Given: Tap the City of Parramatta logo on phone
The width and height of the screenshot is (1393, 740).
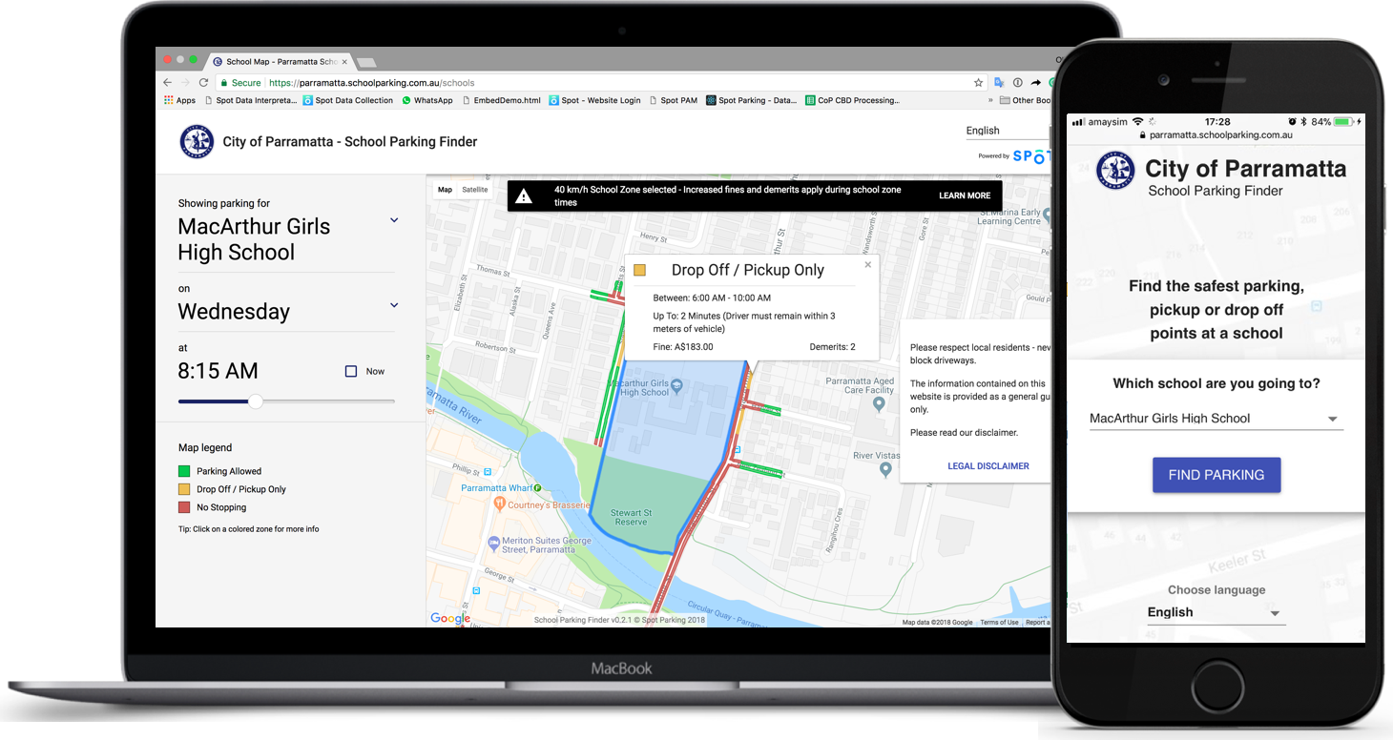Looking at the screenshot, I should point(1115,172).
